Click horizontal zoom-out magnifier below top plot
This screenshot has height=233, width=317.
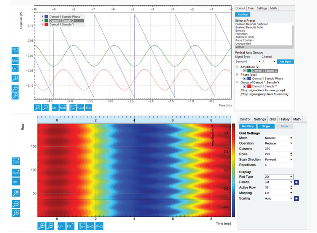(45, 108)
